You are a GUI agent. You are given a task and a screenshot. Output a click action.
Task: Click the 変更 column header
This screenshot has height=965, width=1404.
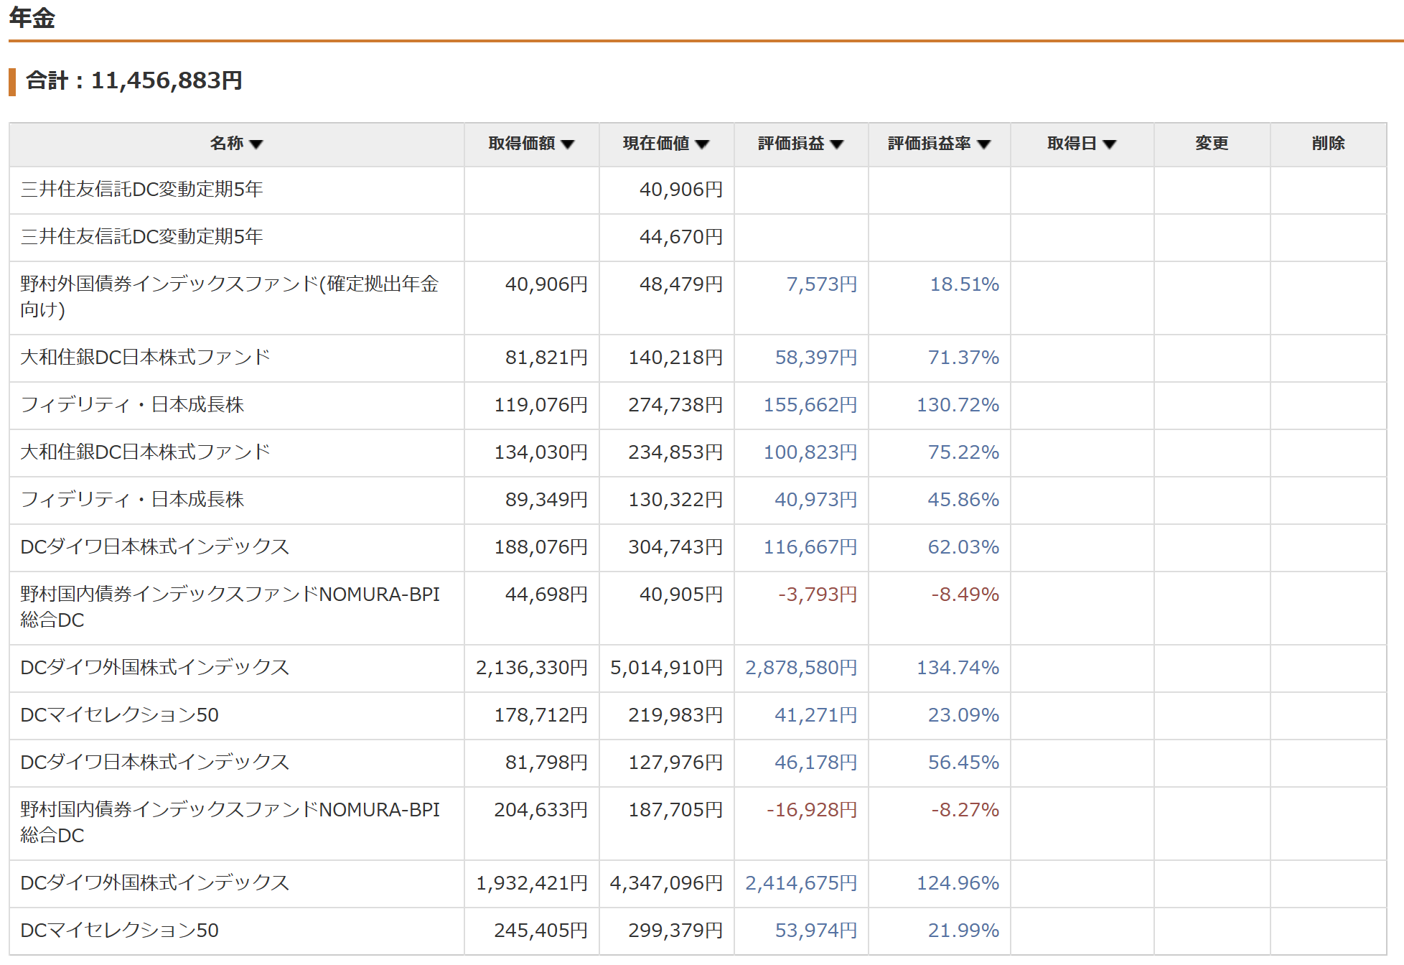(1212, 144)
